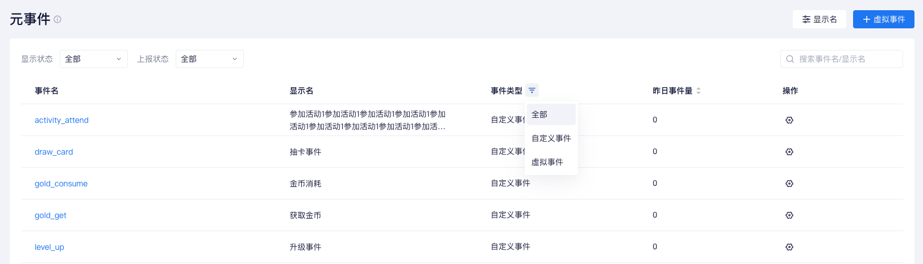The width and height of the screenshot is (923, 264).
Task: Click the 显示名 button
Action: (x=820, y=19)
